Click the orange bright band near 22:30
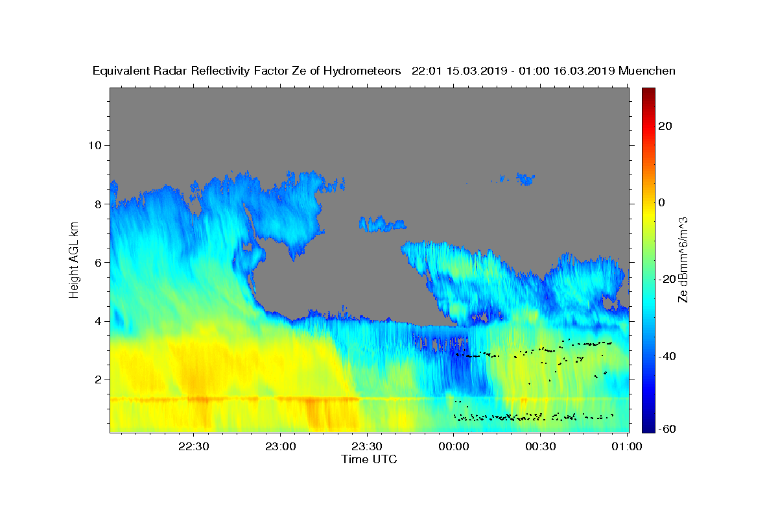This screenshot has width=778, height=519. 198,399
